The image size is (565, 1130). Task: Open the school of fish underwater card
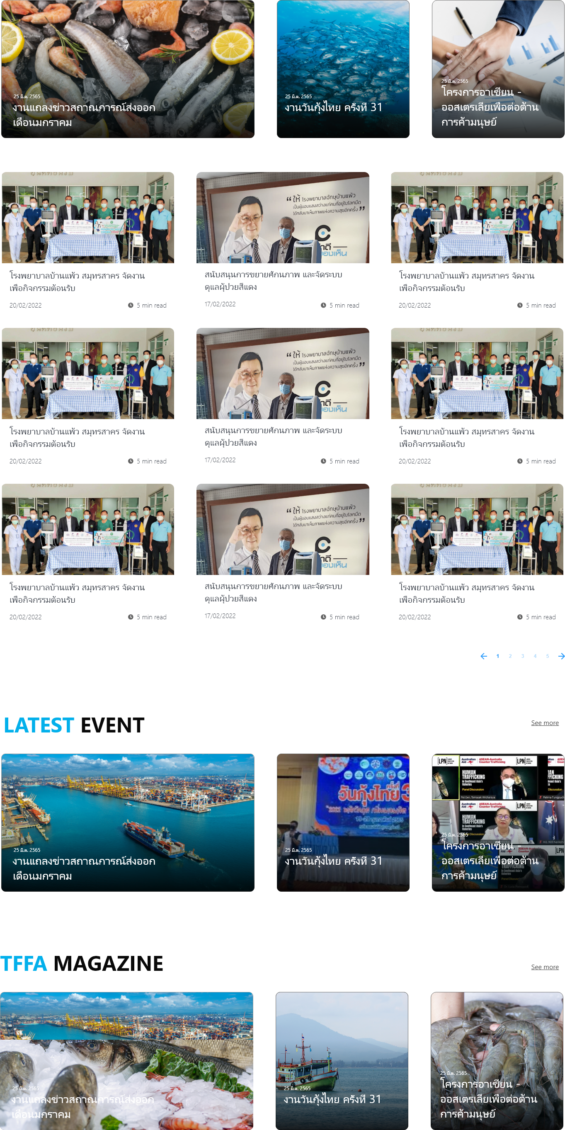pyautogui.click(x=342, y=69)
